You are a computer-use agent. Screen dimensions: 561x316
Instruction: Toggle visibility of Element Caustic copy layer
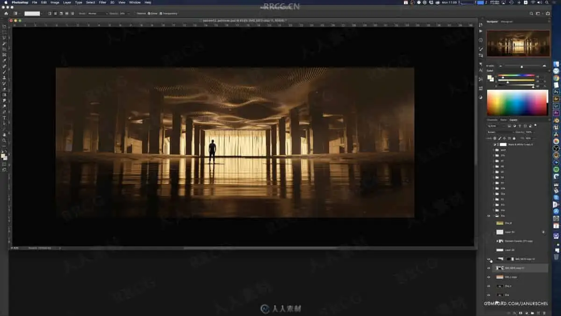489,241
